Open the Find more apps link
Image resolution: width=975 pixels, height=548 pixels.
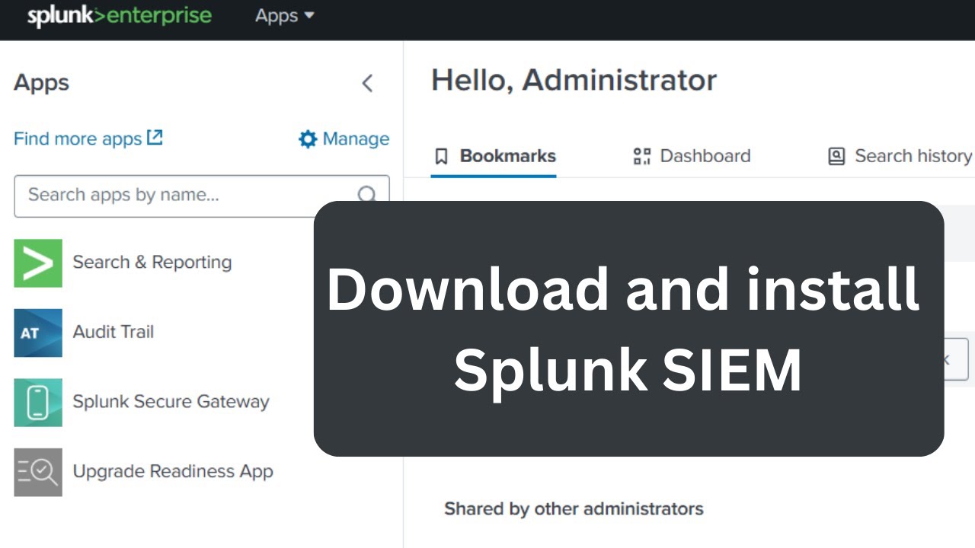78,139
